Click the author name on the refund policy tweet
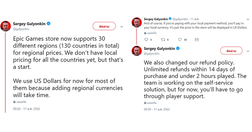The height and width of the screenshot is (132, 252). coord(159,48)
